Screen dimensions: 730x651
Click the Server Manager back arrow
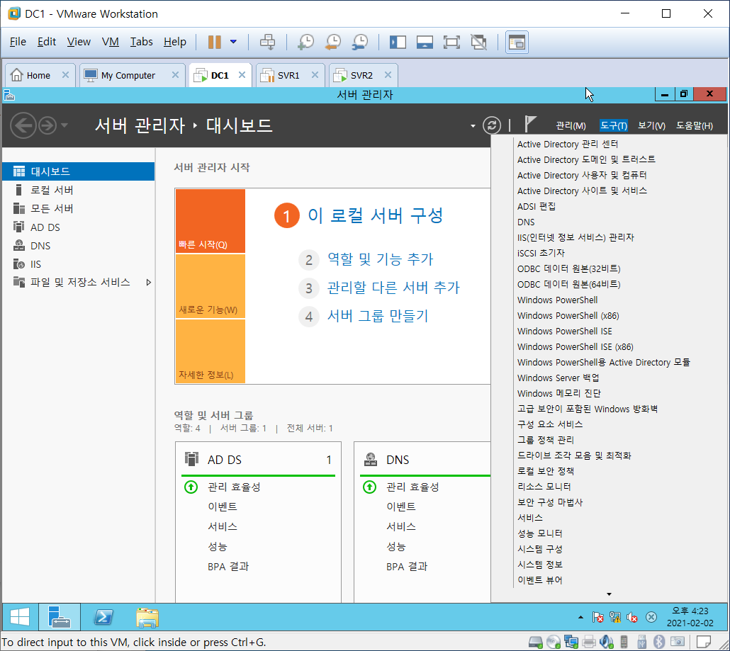point(23,125)
